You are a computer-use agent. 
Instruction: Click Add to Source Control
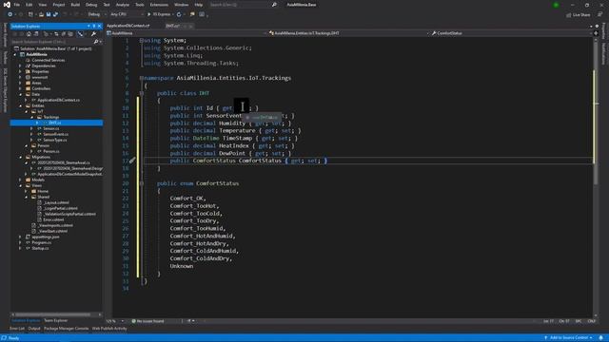[569, 338]
